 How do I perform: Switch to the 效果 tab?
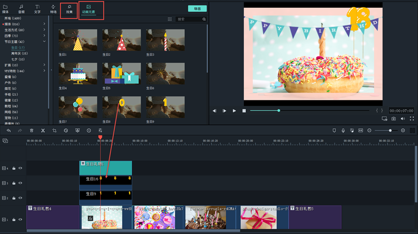(x=69, y=9)
